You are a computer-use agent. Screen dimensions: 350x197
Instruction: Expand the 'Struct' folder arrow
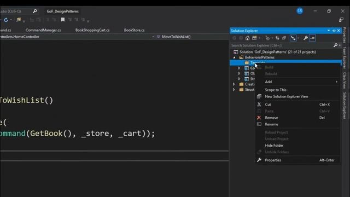click(x=234, y=90)
